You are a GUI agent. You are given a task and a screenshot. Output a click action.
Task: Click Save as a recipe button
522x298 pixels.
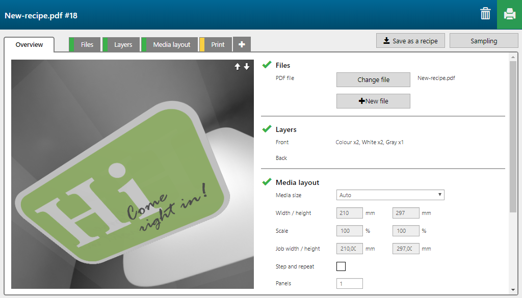coord(410,41)
